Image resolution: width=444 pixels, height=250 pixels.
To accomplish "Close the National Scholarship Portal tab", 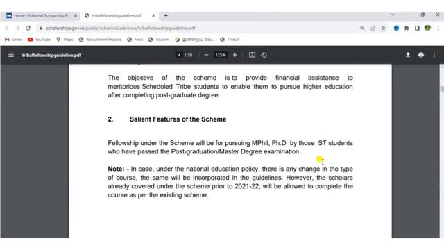I will tap(76, 15).
